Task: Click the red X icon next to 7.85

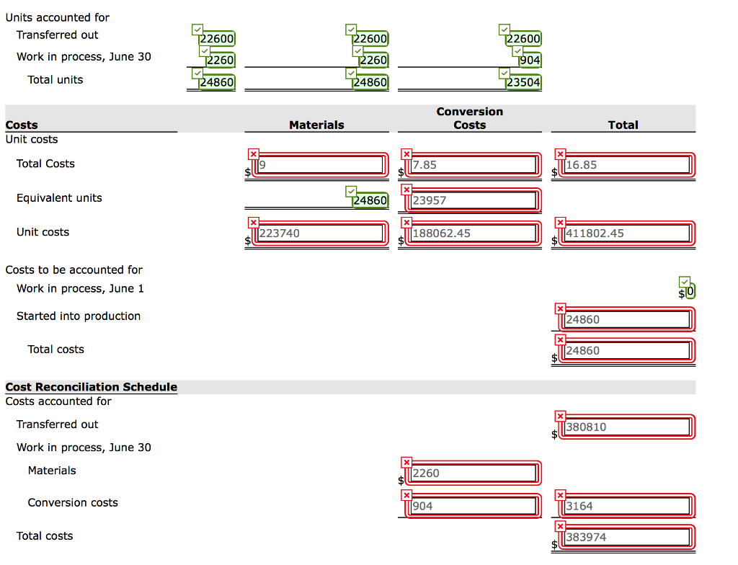Action: (406, 154)
